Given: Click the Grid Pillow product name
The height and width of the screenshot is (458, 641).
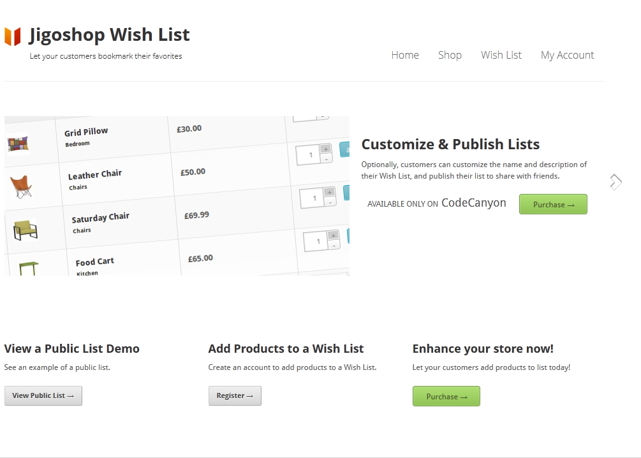Looking at the screenshot, I should [x=86, y=132].
